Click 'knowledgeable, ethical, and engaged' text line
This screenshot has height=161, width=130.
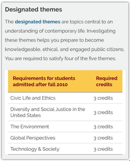click(x=48, y=49)
